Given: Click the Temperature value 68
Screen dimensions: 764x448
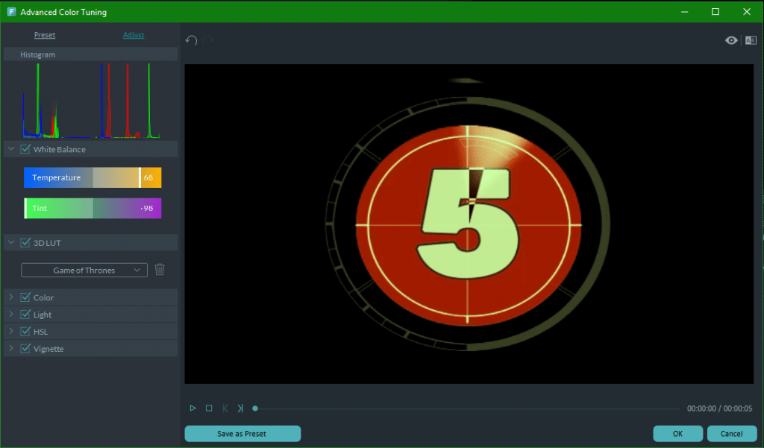Looking at the screenshot, I should click(x=148, y=177).
